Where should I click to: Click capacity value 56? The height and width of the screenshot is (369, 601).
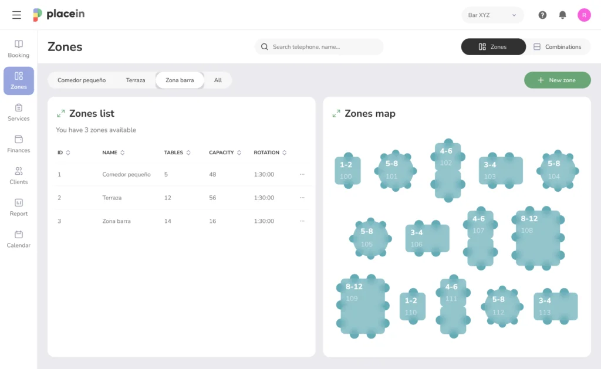[x=212, y=198]
